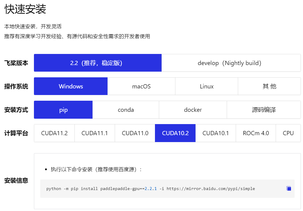303x211 pixels.
Task: Select 其他 operating system option
Action: pos(269,86)
